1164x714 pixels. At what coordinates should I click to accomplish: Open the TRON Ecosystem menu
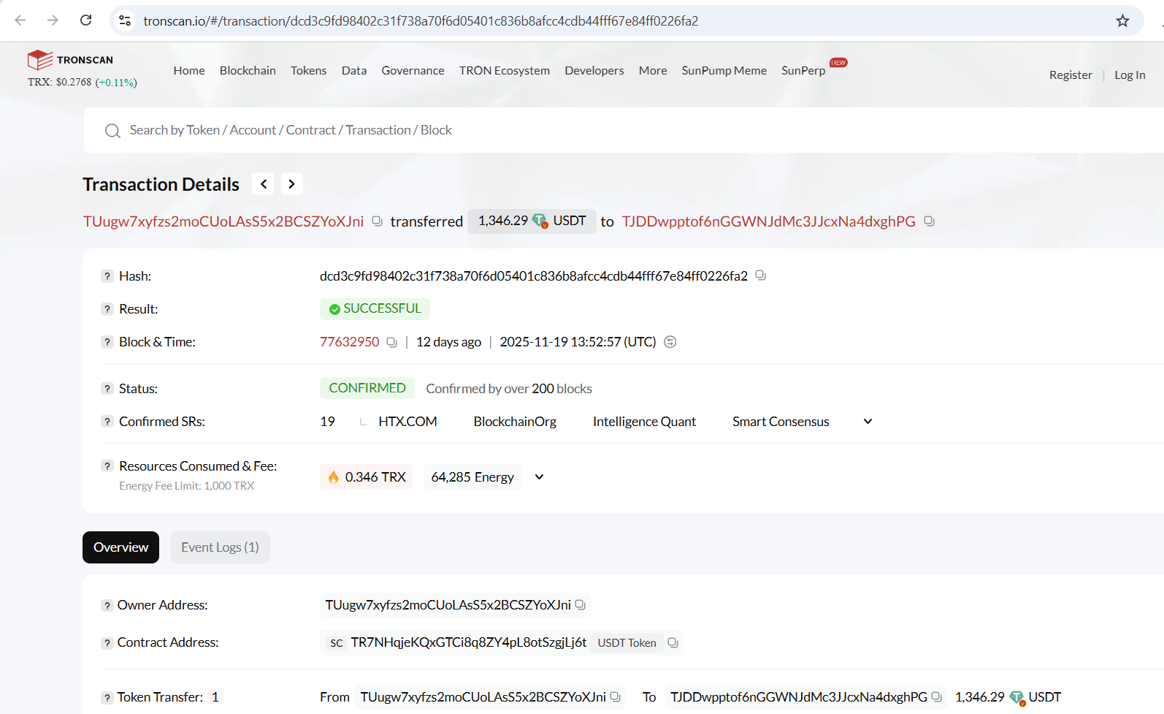pyautogui.click(x=505, y=70)
